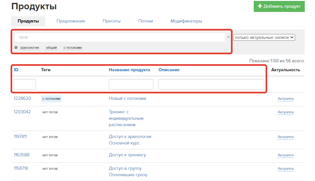Screen dimensions: 315x181
Task: Focus the Описание filter input box
Action: point(211,84)
